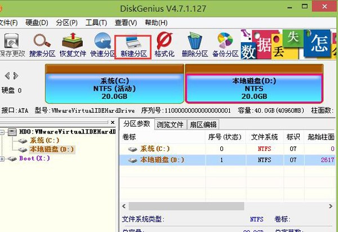Go to previous disk with left arrow
This screenshot has width=338, height=232.
click(x=7, y=75)
